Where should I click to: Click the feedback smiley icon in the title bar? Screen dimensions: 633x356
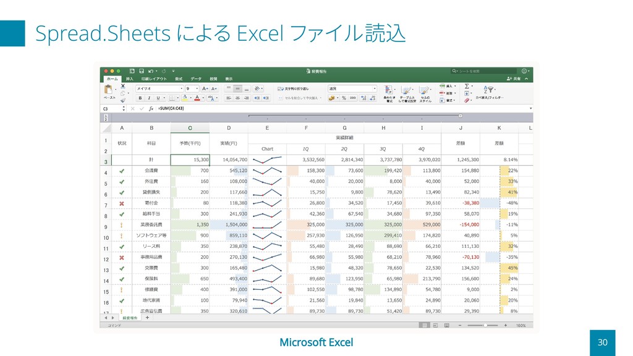pyautogui.click(x=524, y=71)
